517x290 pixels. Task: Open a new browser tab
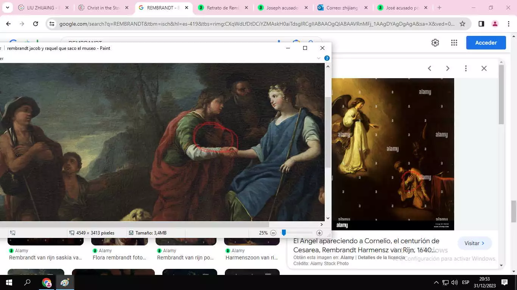tap(439, 8)
